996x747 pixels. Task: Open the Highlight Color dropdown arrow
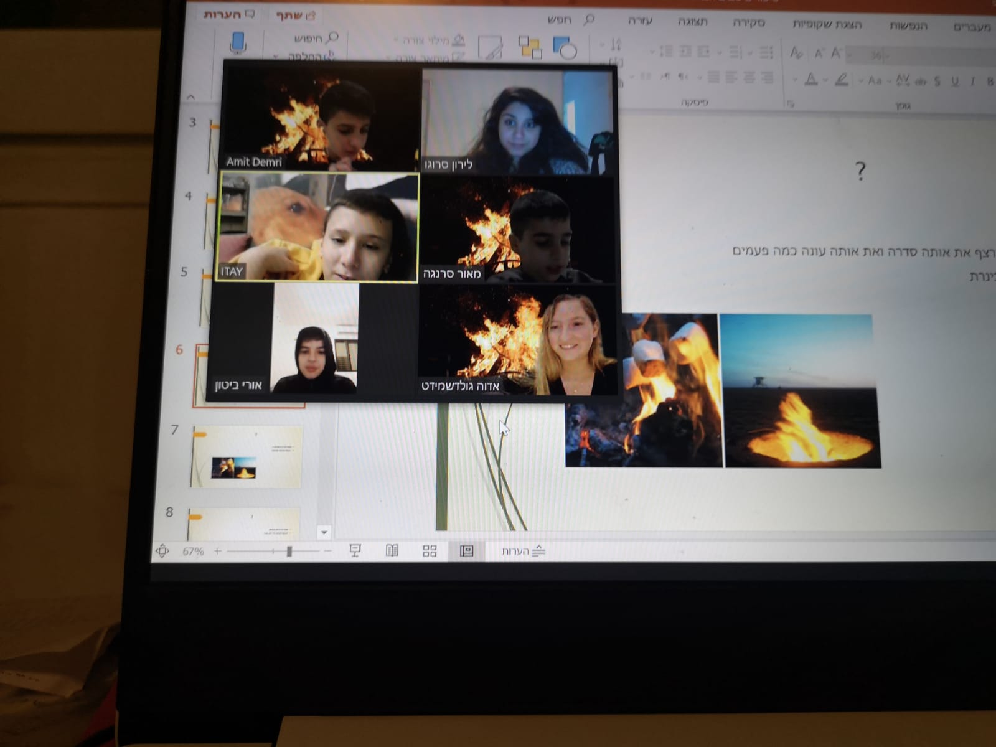825,79
